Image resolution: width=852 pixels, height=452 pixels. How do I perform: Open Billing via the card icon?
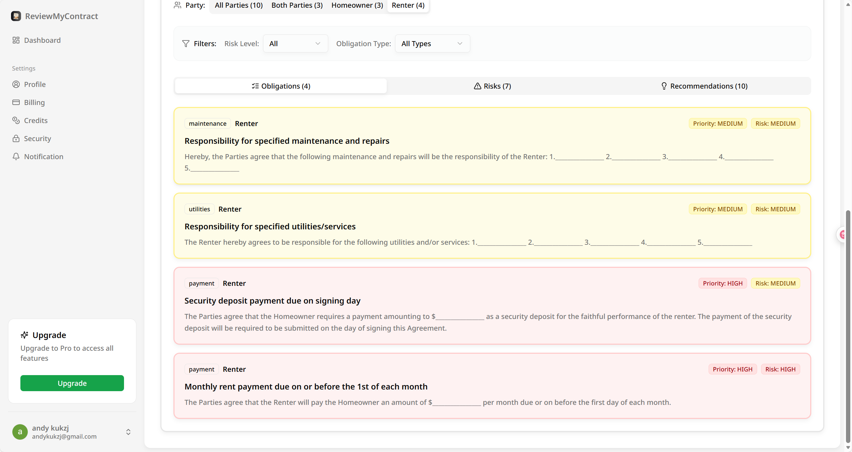point(16,102)
